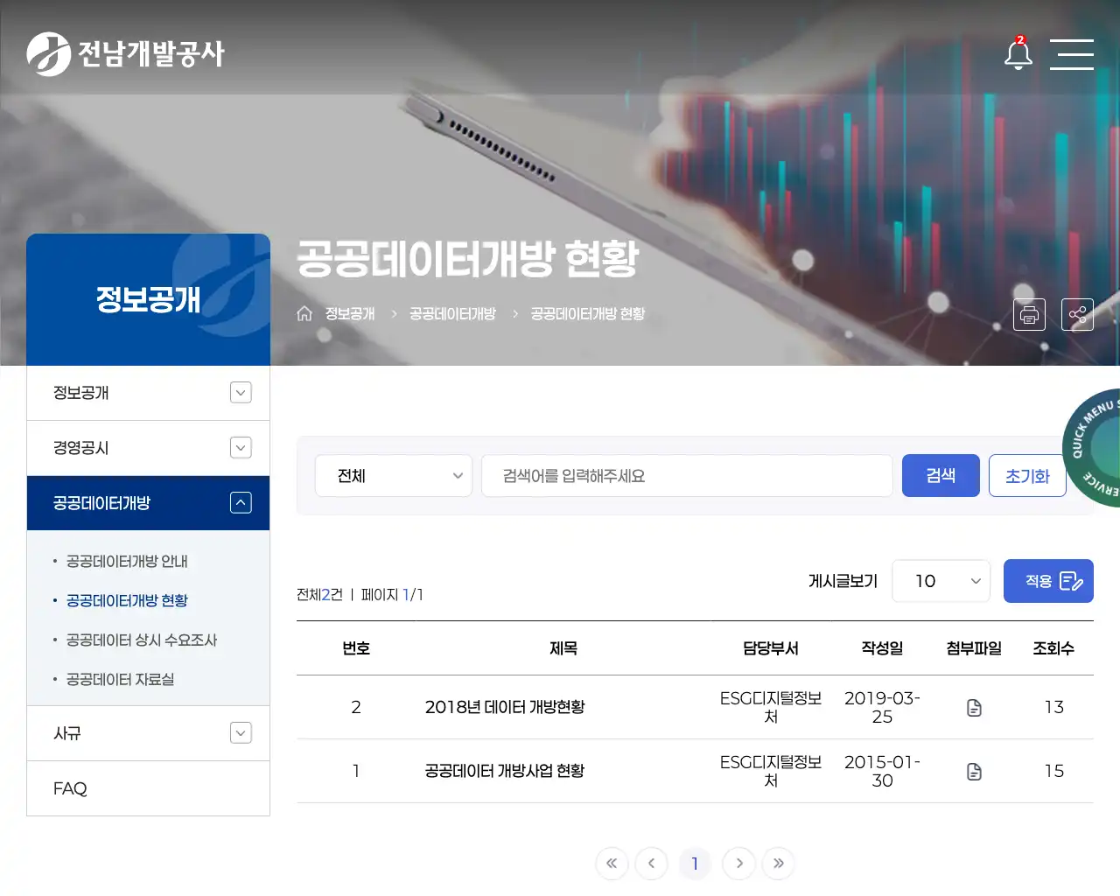
Task: Click the 작성일 column header
Action: tap(882, 648)
